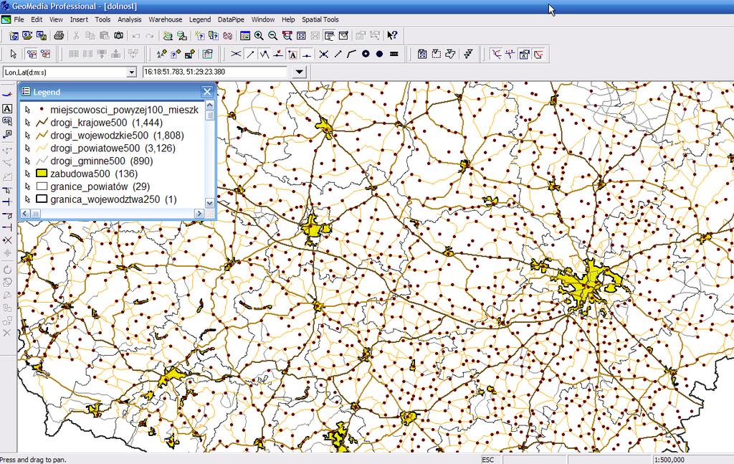Open the dropdown arrow beside coordinate readout
The height and width of the screenshot is (464, 734).
(x=299, y=72)
